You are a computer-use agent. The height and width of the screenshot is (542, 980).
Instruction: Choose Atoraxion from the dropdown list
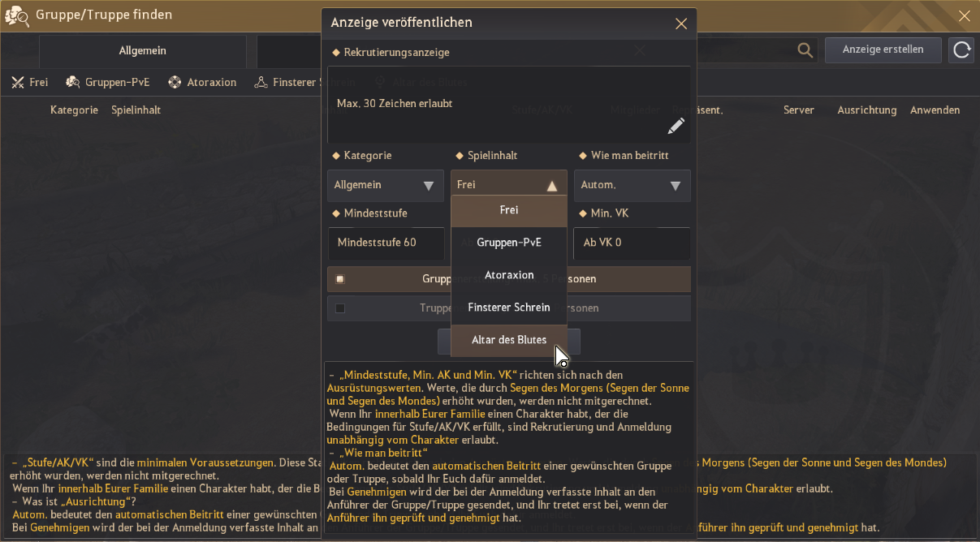pyautogui.click(x=509, y=275)
